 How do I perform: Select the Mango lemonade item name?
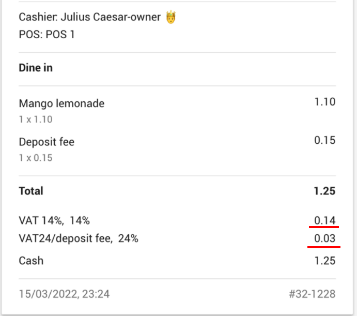[61, 103]
